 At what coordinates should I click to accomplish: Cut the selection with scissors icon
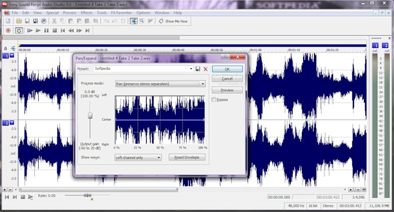54,21
